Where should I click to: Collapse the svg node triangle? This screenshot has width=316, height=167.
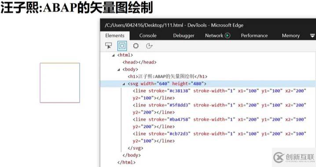tap(124, 84)
